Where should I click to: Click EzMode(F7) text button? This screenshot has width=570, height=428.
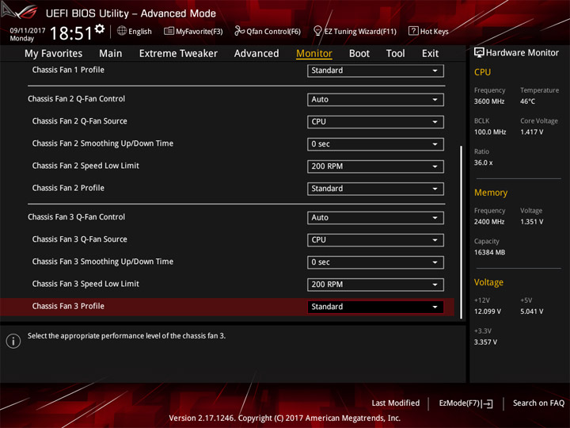click(459, 403)
